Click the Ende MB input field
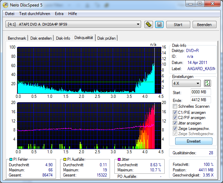This screenshot has width=223, height=183. (201, 100)
